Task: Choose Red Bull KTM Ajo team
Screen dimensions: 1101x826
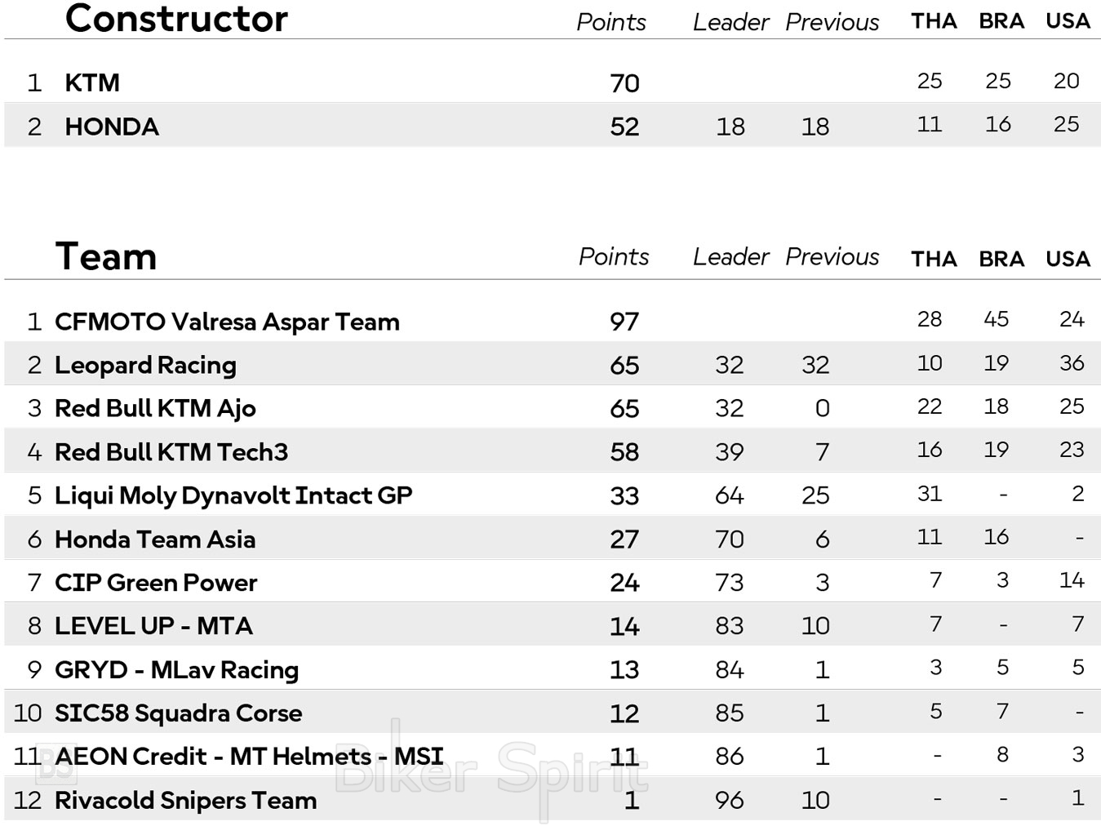Action: point(155,408)
